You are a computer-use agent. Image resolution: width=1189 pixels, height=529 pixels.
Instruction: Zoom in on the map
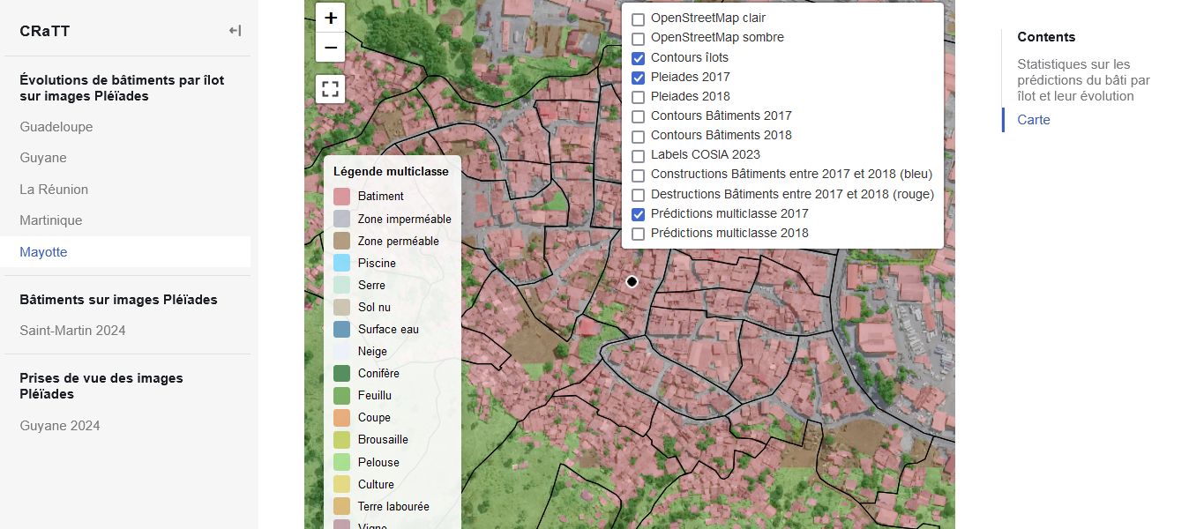[x=331, y=18]
